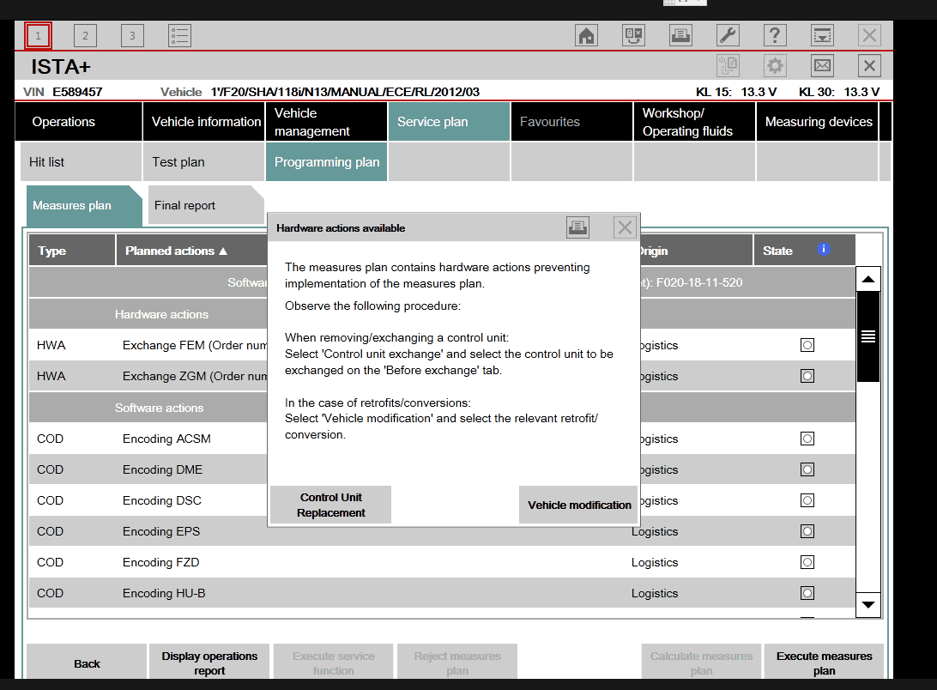Viewport: 937px width, 690px height.
Task: Open Workshop/Operating fluids menu
Action: (x=695, y=121)
